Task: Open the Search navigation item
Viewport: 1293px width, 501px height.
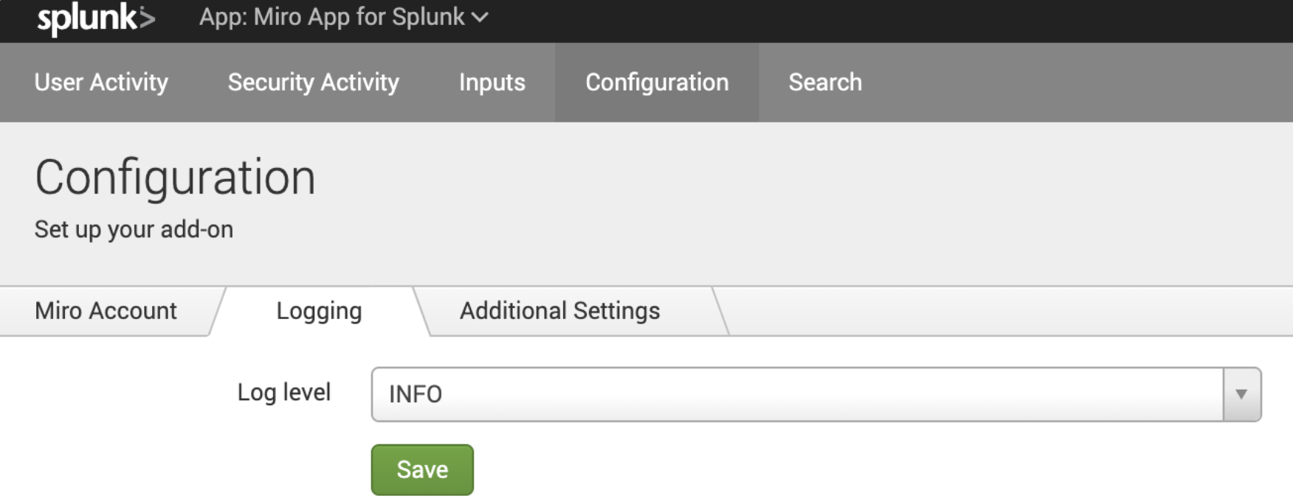Action: click(x=824, y=83)
